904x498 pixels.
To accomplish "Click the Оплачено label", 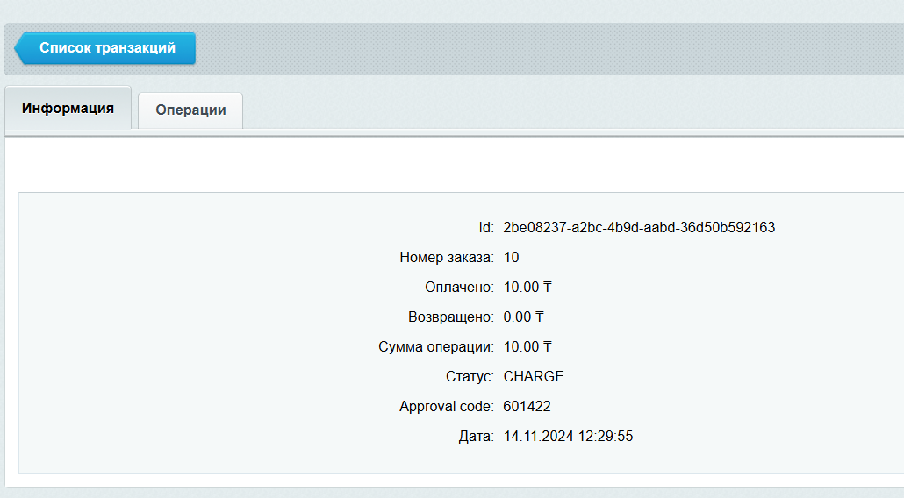I will pos(459,288).
